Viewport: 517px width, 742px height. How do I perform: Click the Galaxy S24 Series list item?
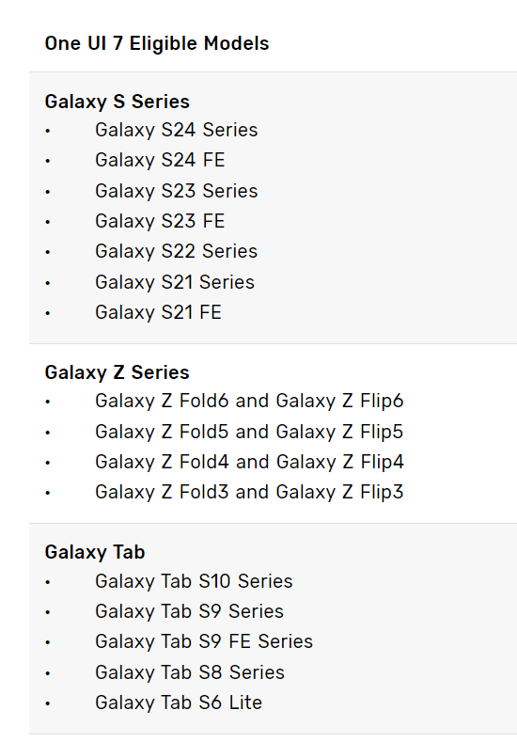point(177,130)
